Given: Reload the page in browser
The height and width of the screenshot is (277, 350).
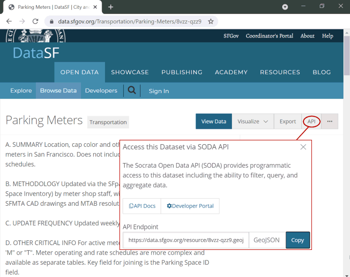Looking at the screenshot, I should (35, 21).
